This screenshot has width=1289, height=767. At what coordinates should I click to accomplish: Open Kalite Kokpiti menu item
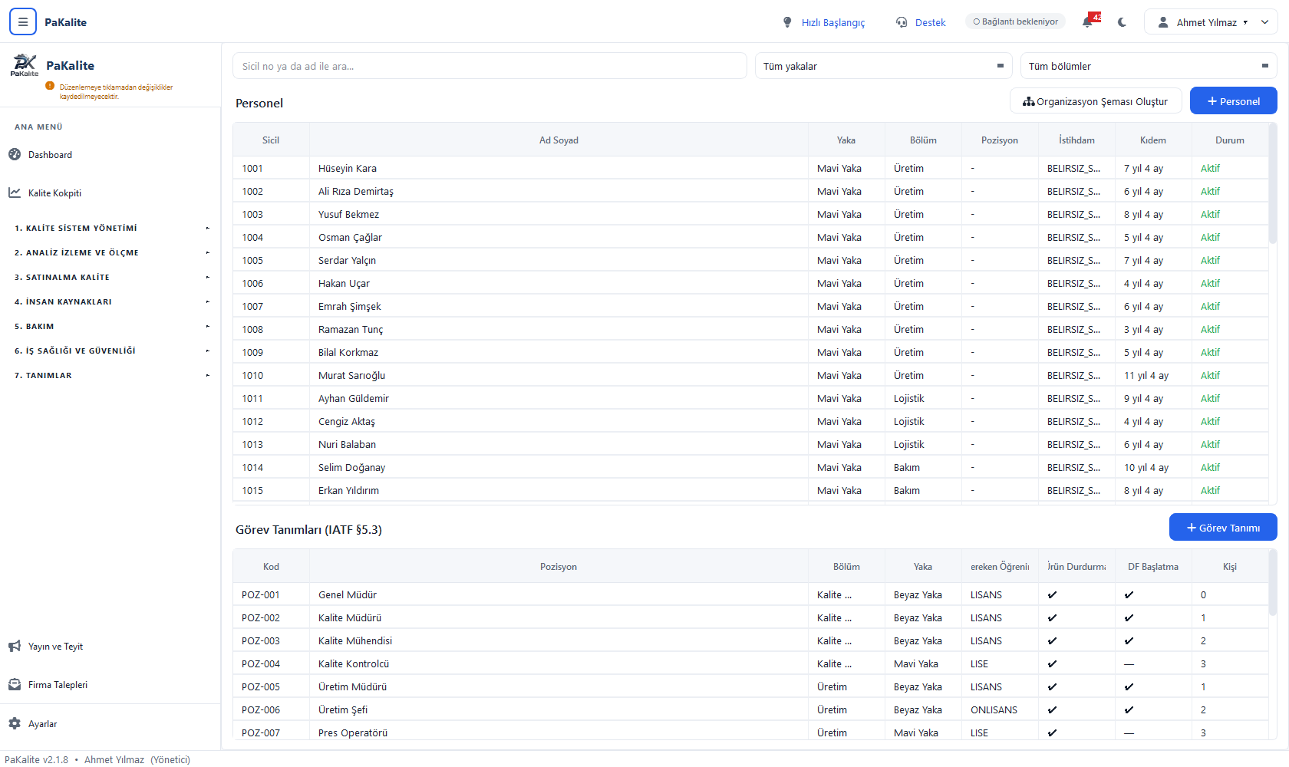coord(54,193)
